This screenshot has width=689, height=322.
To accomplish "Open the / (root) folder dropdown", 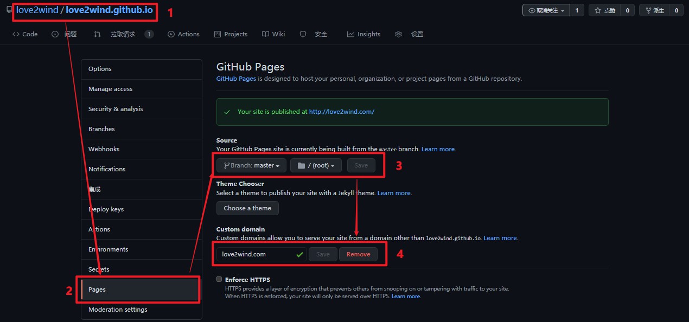I will click(x=316, y=165).
